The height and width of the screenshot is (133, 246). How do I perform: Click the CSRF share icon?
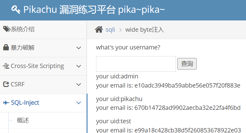tap(6, 84)
